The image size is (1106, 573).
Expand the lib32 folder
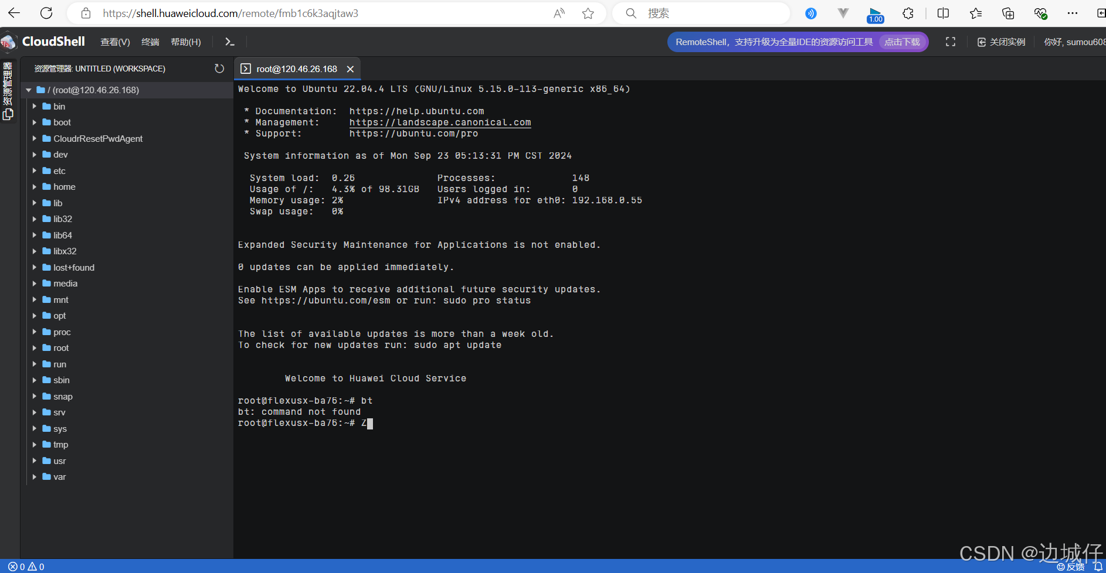point(35,219)
